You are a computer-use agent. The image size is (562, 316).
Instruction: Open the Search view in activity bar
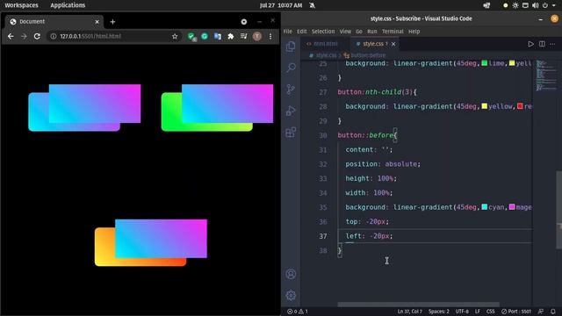click(x=291, y=68)
